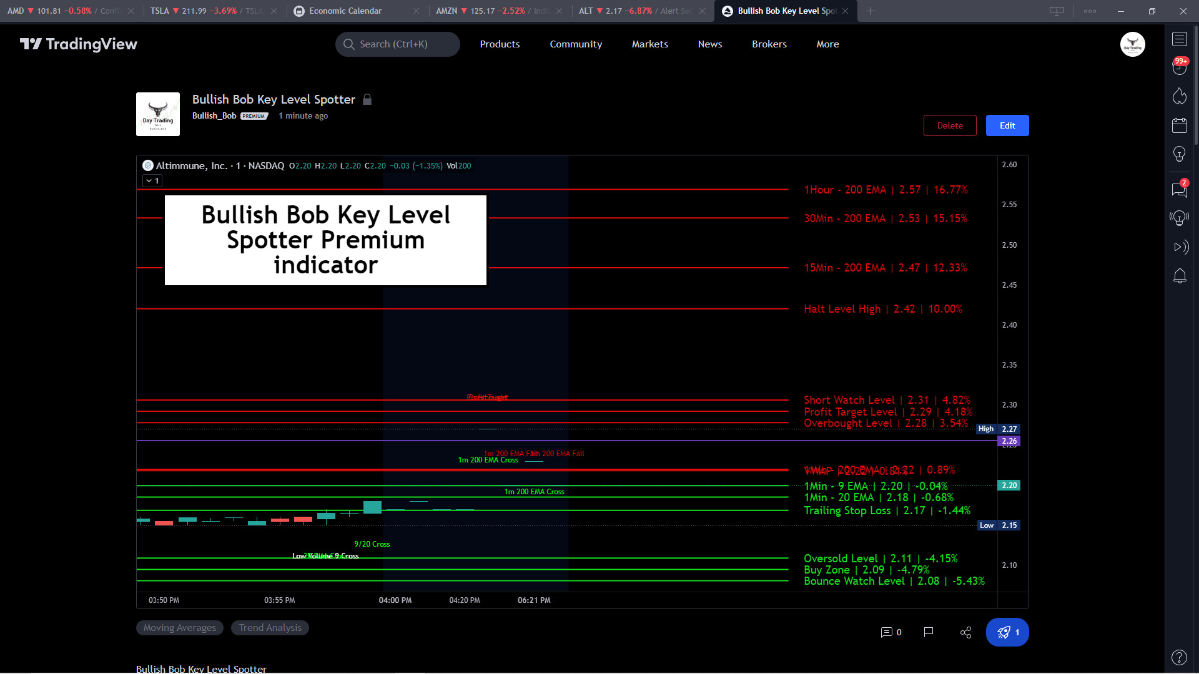Boost the script with the rocket button
Screen dimensions: 1199x674
tap(1007, 632)
